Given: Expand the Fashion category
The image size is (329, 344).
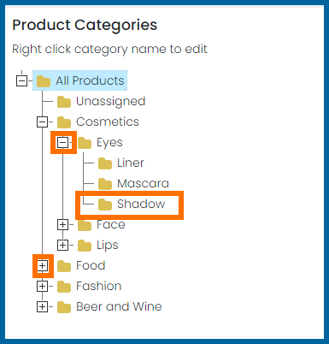Looking at the screenshot, I should pos(42,287).
